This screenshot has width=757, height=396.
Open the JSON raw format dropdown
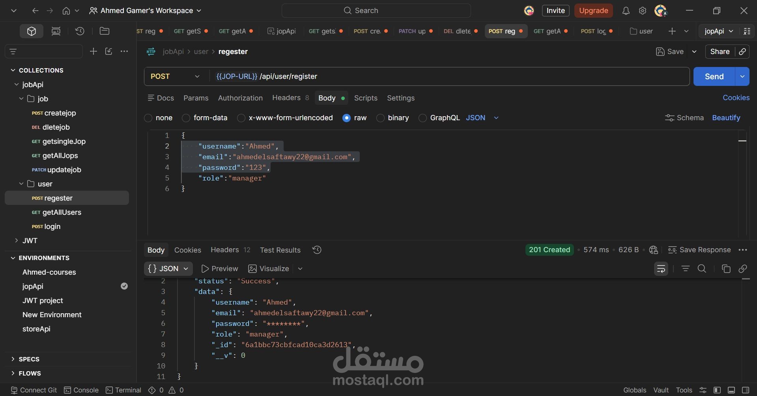(482, 118)
